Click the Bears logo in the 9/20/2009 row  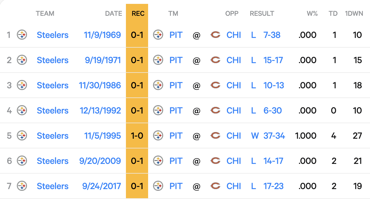[x=215, y=161]
